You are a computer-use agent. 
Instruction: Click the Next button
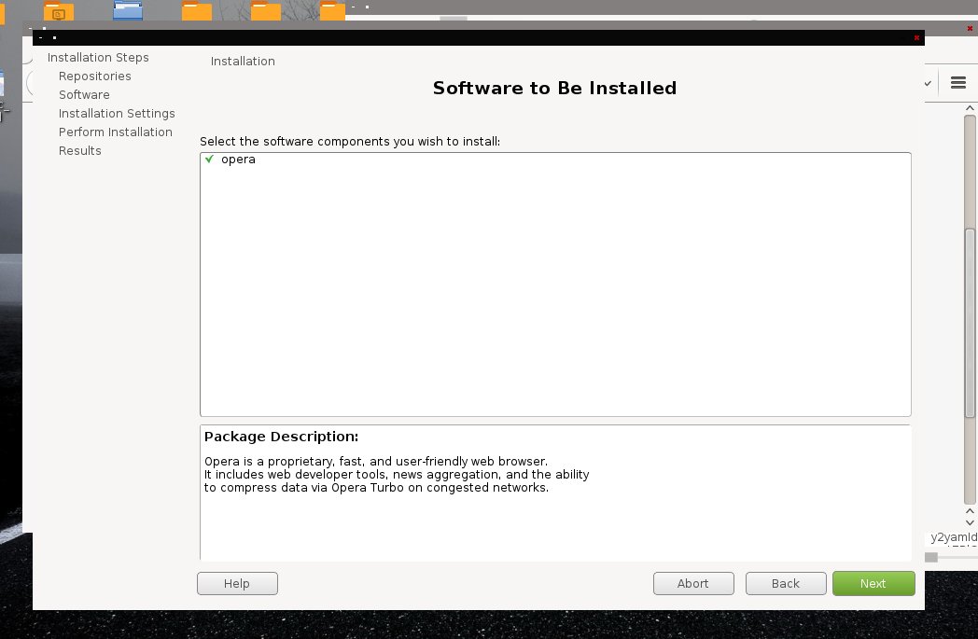point(873,584)
